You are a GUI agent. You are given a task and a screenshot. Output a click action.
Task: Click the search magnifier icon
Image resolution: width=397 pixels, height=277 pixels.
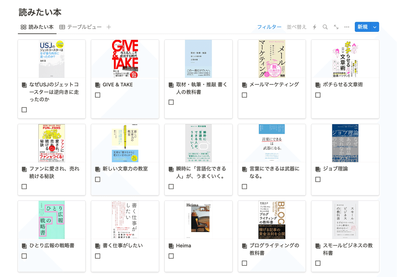(x=325, y=27)
